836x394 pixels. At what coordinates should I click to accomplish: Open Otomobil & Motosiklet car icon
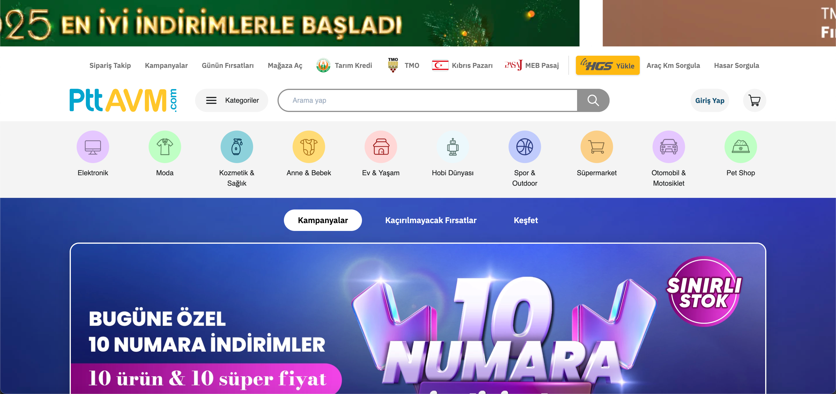click(669, 147)
